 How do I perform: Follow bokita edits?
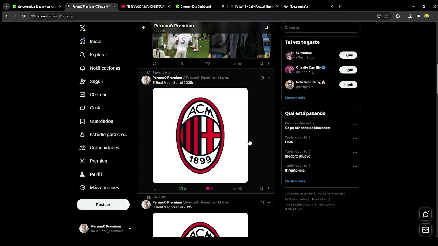[348, 84]
